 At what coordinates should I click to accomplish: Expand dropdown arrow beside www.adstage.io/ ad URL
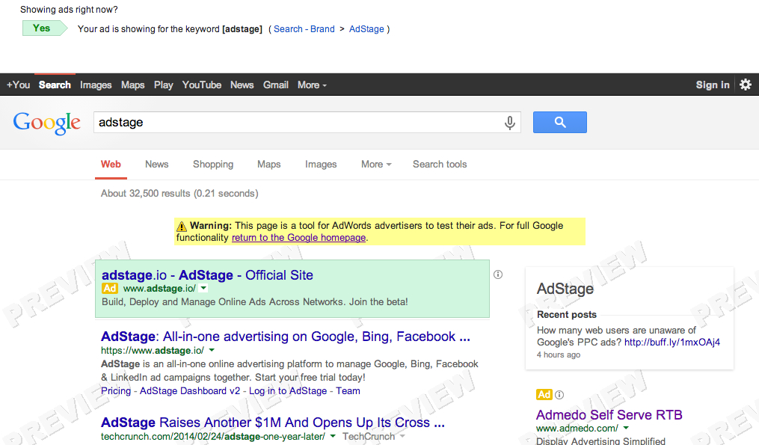(x=204, y=289)
